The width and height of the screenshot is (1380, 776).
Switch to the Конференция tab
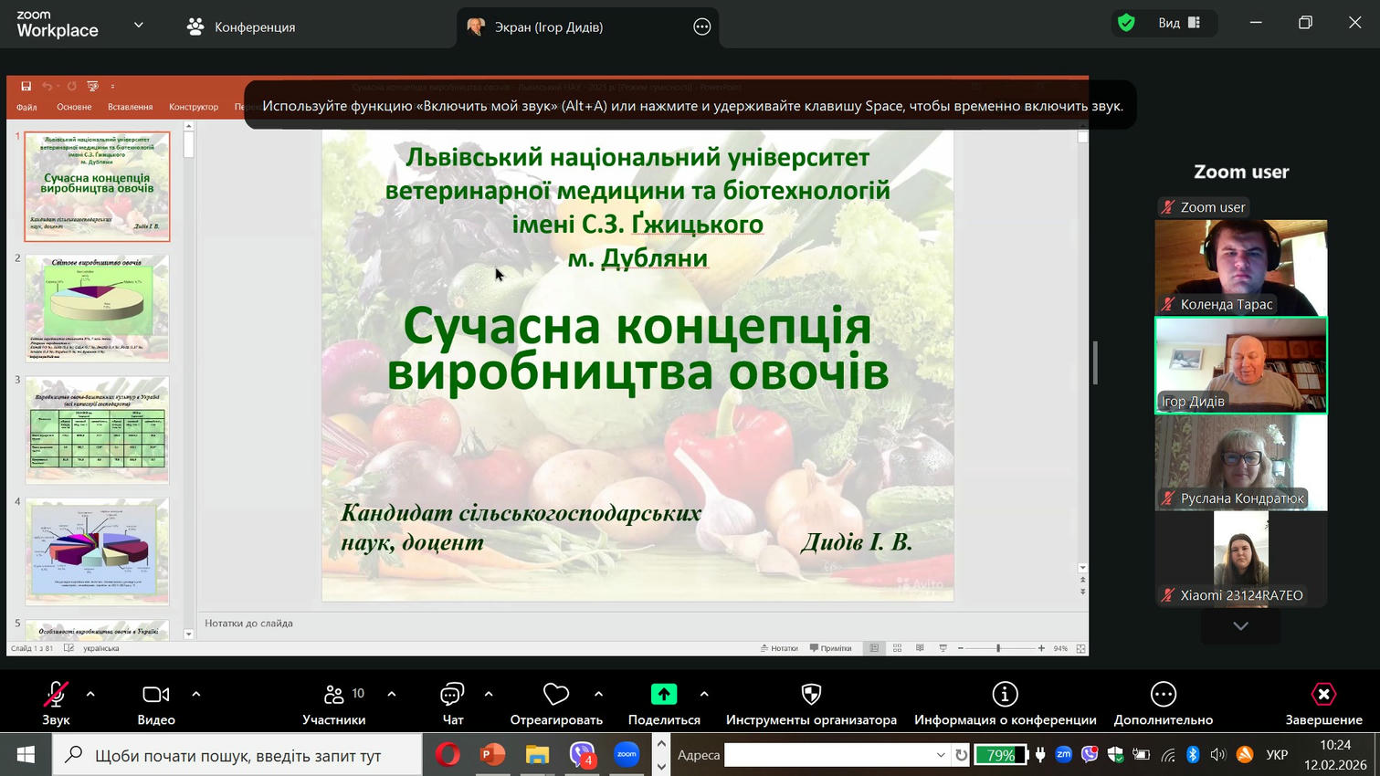[242, 27]
